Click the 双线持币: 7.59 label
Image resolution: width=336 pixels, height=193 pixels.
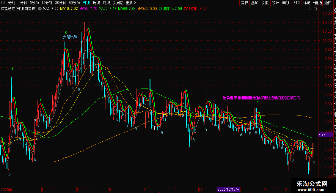(x=170, y=9)
